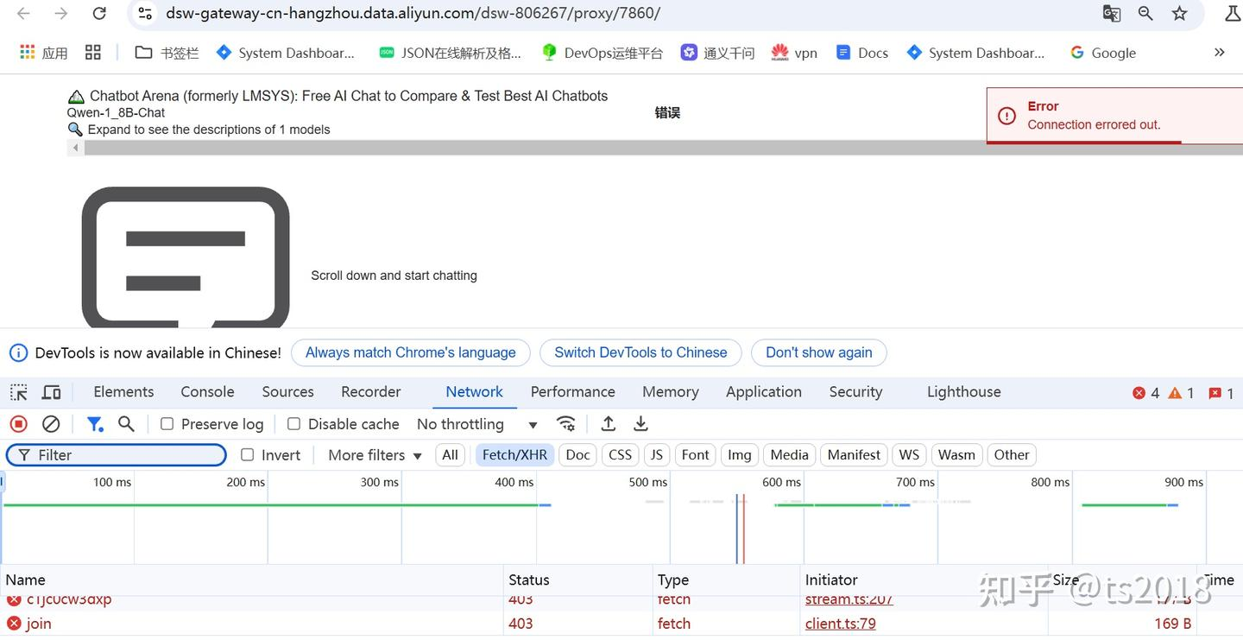Go back to the previous page
Viewport: 1243px width, 640px height.
(23, 14)
